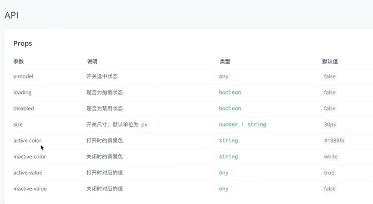373x204 pixels.
Task: Select the inactive-value parameter name
Action: pos(30,189)
